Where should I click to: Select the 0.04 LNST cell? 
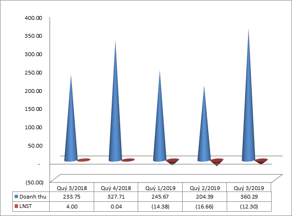116,207
